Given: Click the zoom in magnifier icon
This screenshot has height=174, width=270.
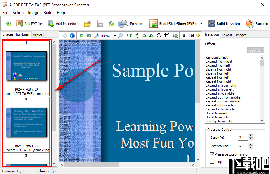Looking at the screenshot, I should (x=97, y=36).
